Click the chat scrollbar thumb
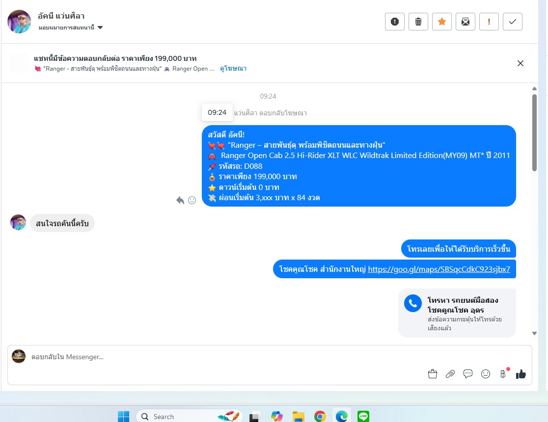 click(x=534, y=133)
